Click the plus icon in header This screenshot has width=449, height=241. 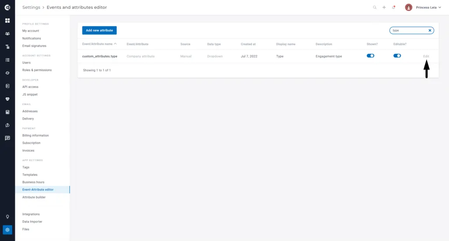(384, 7)
